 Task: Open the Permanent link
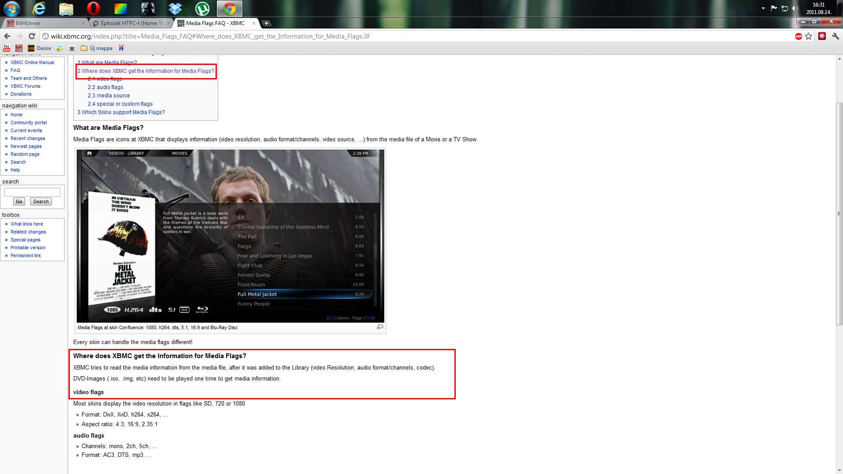pyautogui.click(x=25, y=255)
